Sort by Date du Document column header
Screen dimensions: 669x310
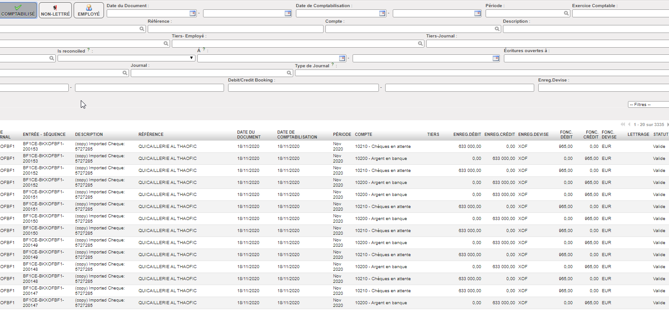pyautogui.click(x=249, y=135)
